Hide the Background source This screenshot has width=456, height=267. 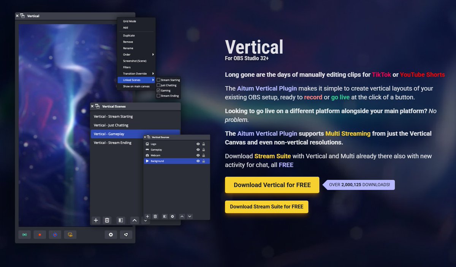(x=198, y=161)
